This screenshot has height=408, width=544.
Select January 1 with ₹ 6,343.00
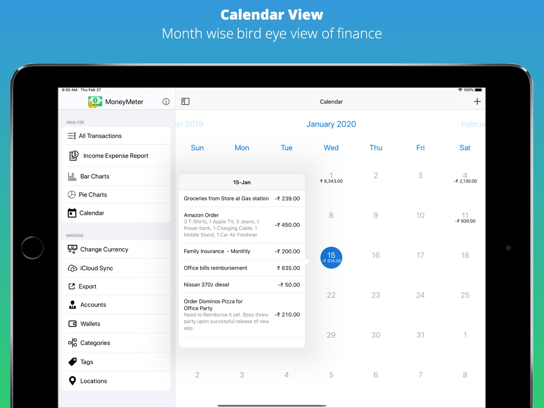[331, 178]
